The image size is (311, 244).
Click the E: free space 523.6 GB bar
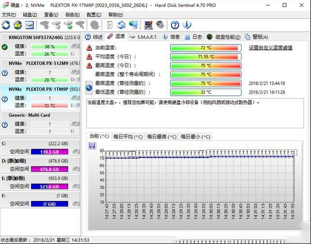(x=50, y=186)
